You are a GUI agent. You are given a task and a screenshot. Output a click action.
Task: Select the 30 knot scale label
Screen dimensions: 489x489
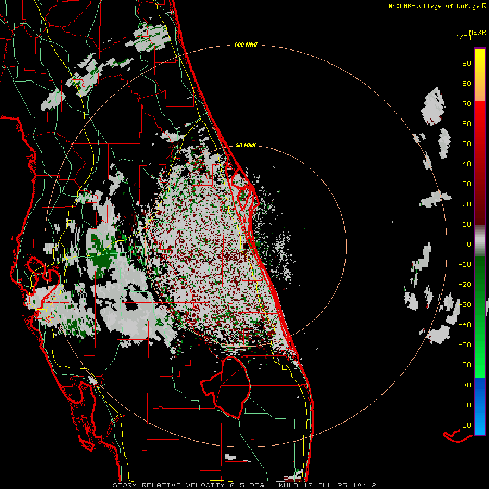(467, 184)
